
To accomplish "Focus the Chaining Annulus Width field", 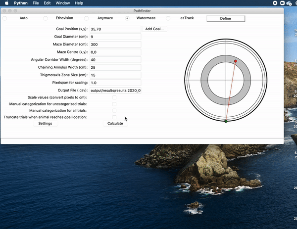I will 115,67.
